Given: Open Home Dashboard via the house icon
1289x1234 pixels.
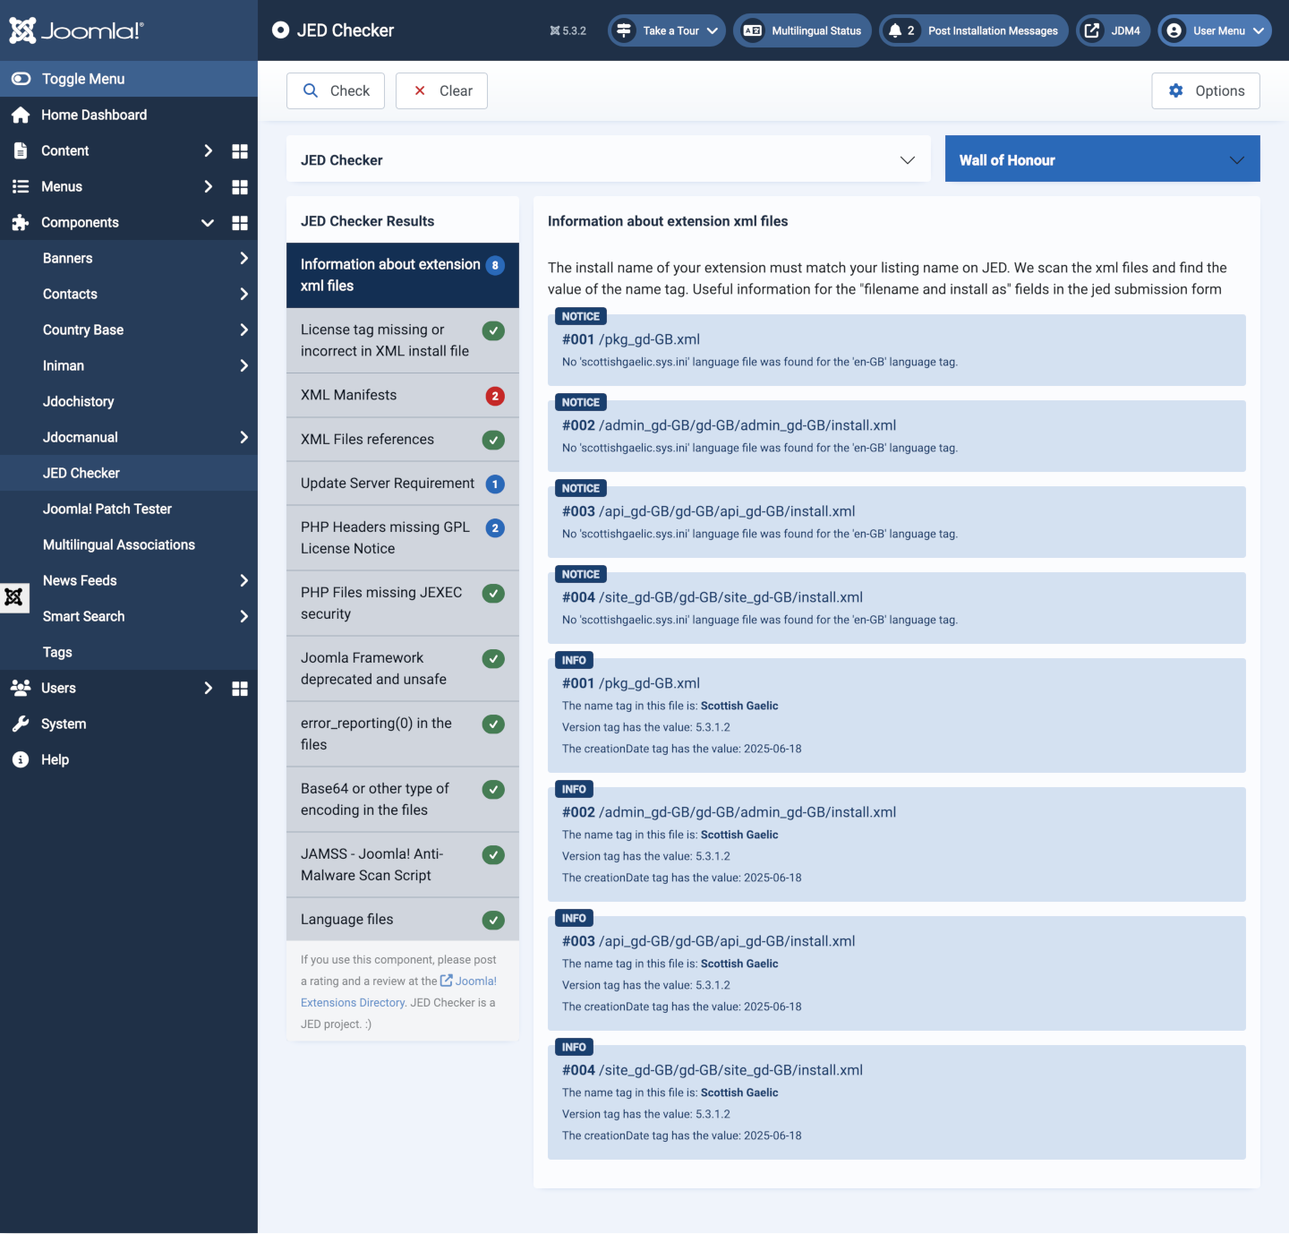Looking at the screenshot, I should 21,115.
